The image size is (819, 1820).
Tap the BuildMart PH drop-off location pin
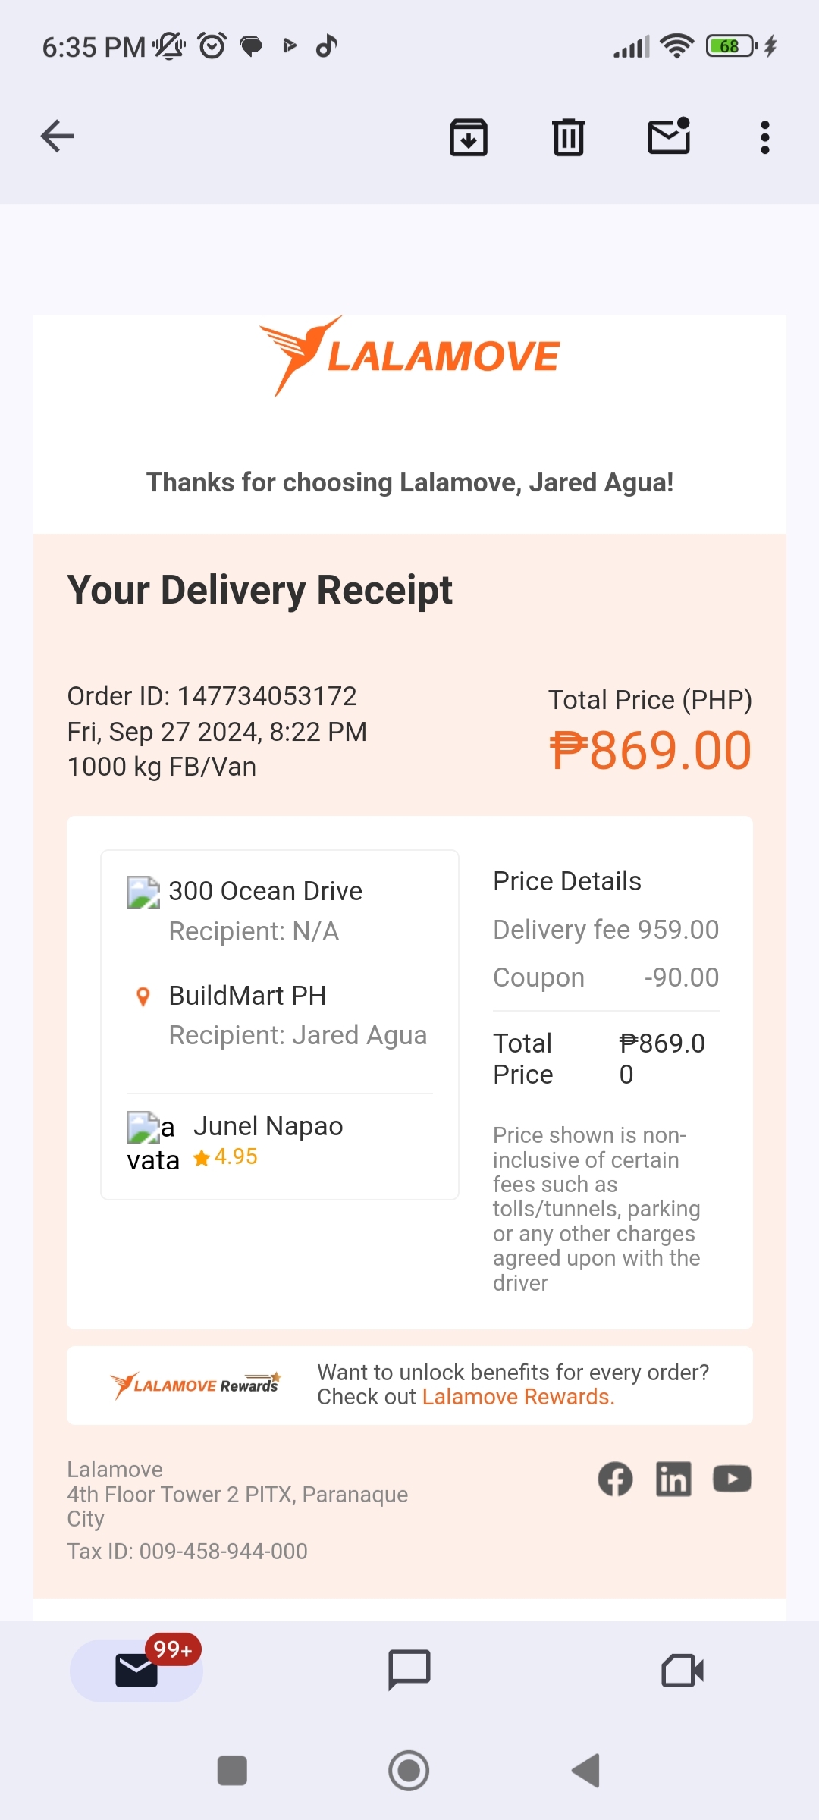pyautogui.click(x=143, y=996)
